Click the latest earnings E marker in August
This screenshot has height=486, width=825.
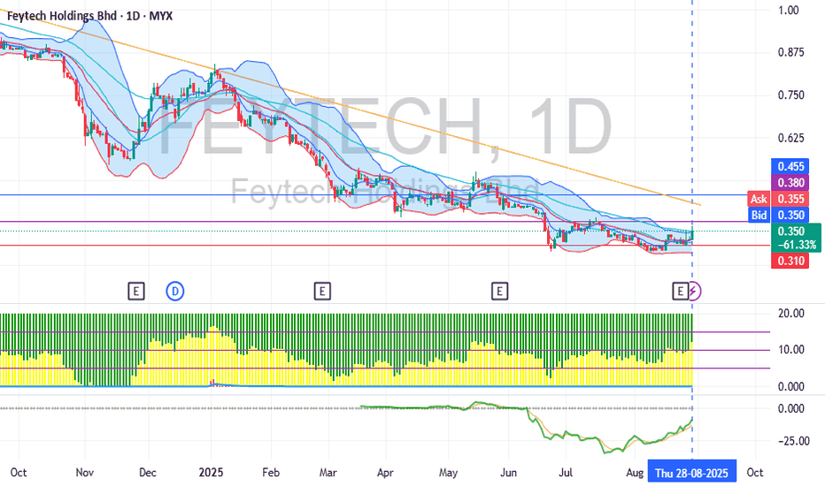coord(681,291)
